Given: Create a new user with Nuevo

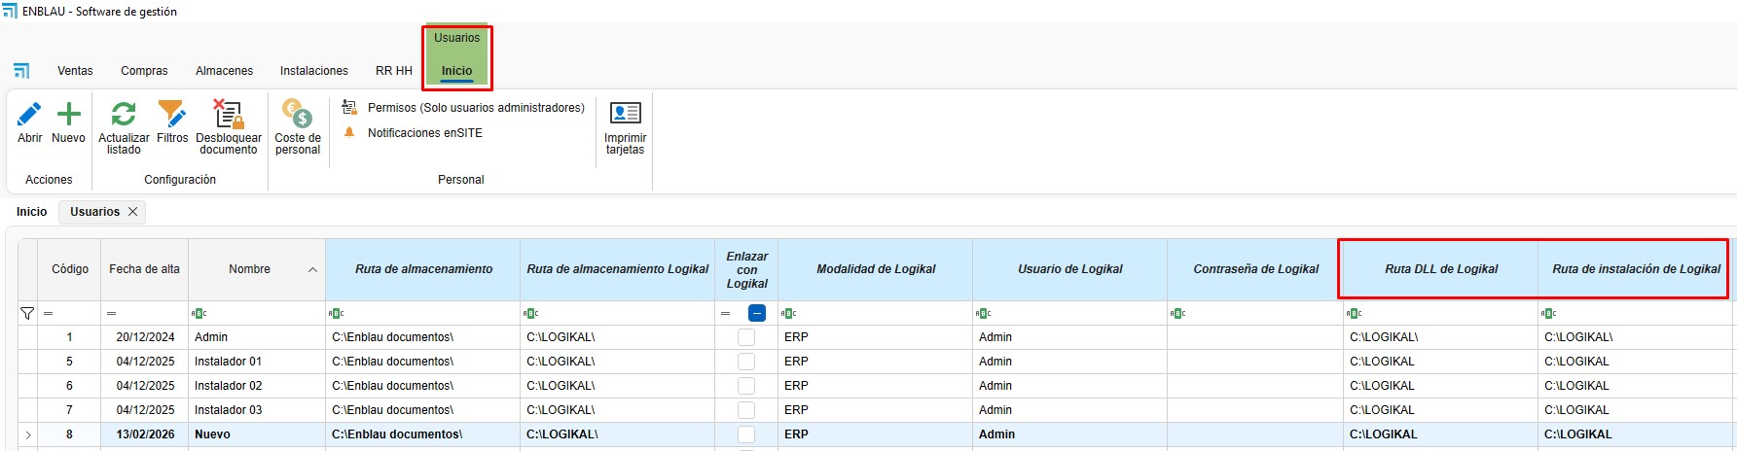Looking at the screenshot, I should 68,116.
